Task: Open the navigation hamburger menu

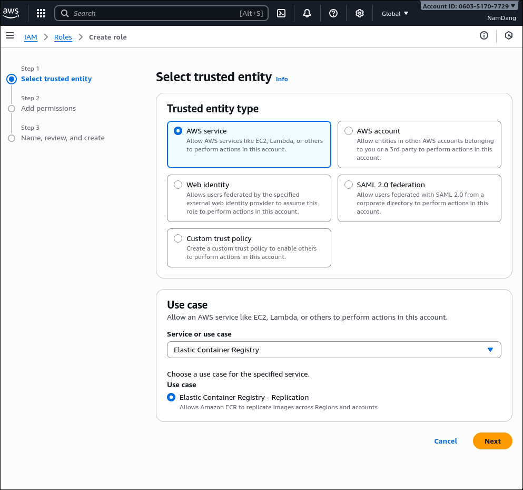Action: [x=10, y=36]
